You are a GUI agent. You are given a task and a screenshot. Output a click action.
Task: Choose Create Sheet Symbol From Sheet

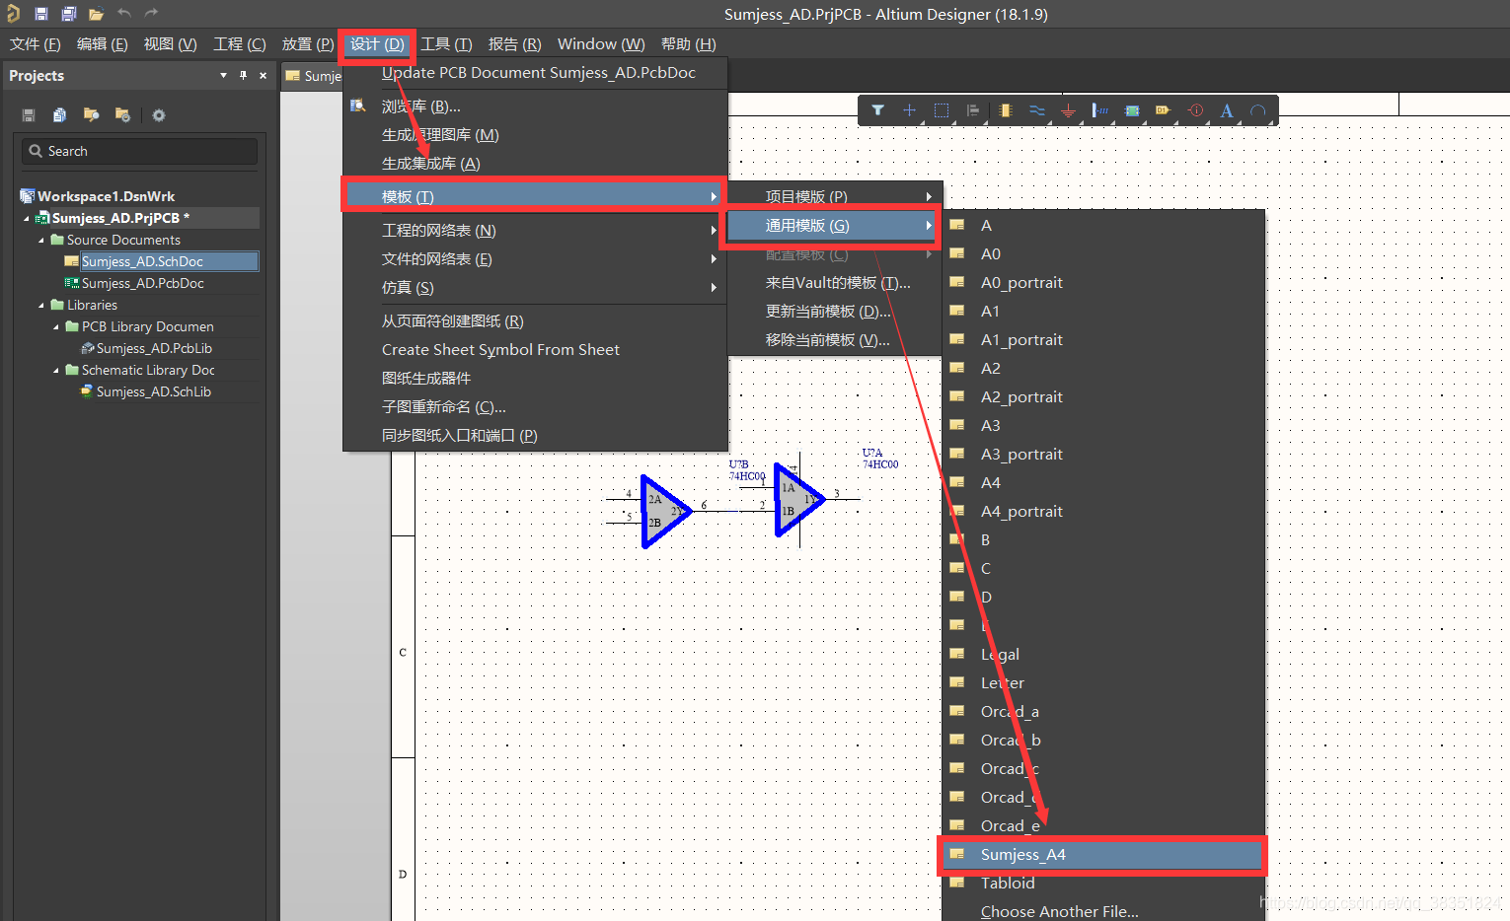(535, 350)
